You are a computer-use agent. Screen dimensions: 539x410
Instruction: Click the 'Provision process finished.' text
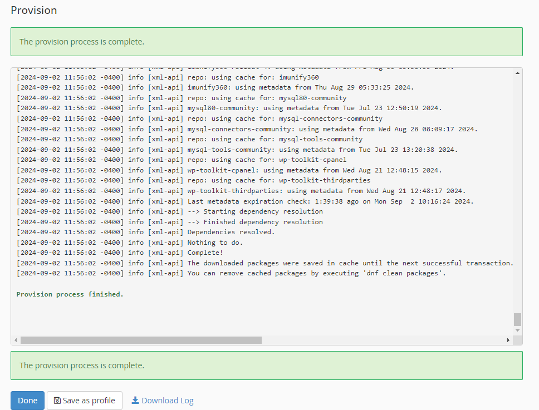[x=70, y=294]
